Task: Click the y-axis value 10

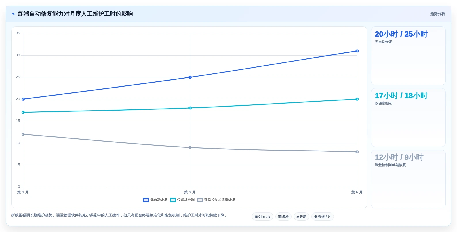Action: [18, 143]
